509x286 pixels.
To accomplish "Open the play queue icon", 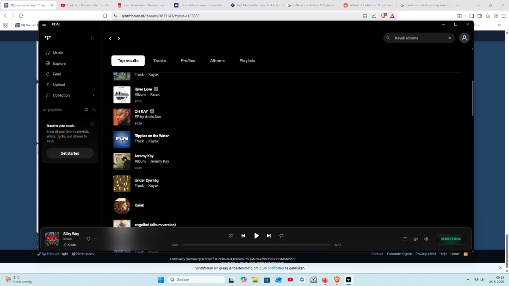I will (405, 239).
